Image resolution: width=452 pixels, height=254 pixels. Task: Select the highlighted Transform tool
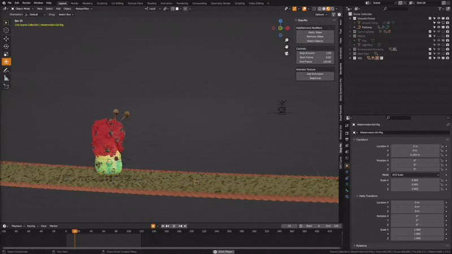6,62
